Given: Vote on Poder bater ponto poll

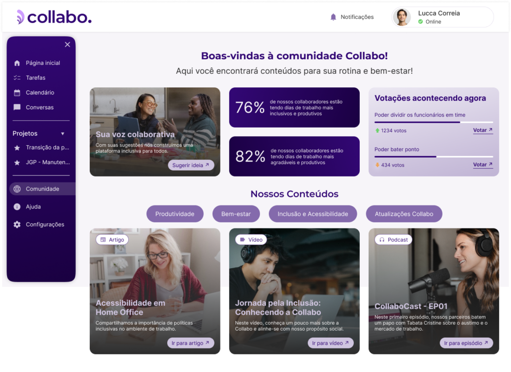Looking at the screenshot, I should [483, 165].
